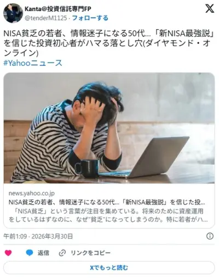
Task: Open display name Kanta@投資信託専門FP
Action: pos(58,9)
